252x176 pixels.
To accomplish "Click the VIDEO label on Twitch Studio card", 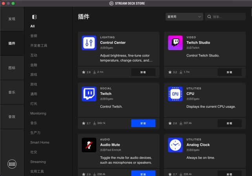I will tap(191, 37).
